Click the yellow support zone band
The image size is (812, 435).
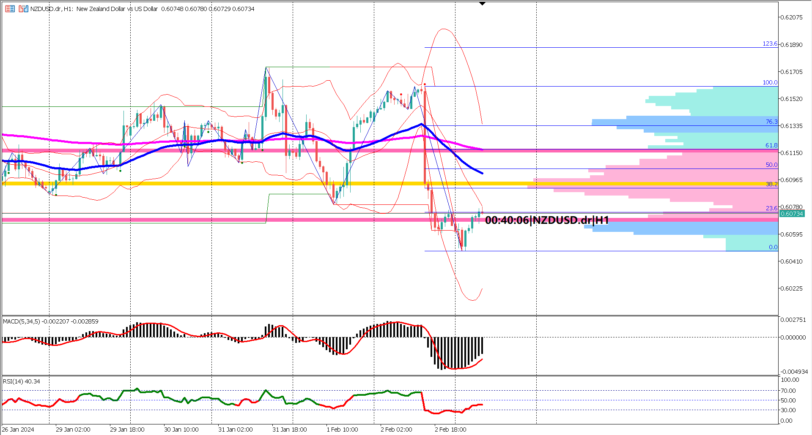coord(254,185)
